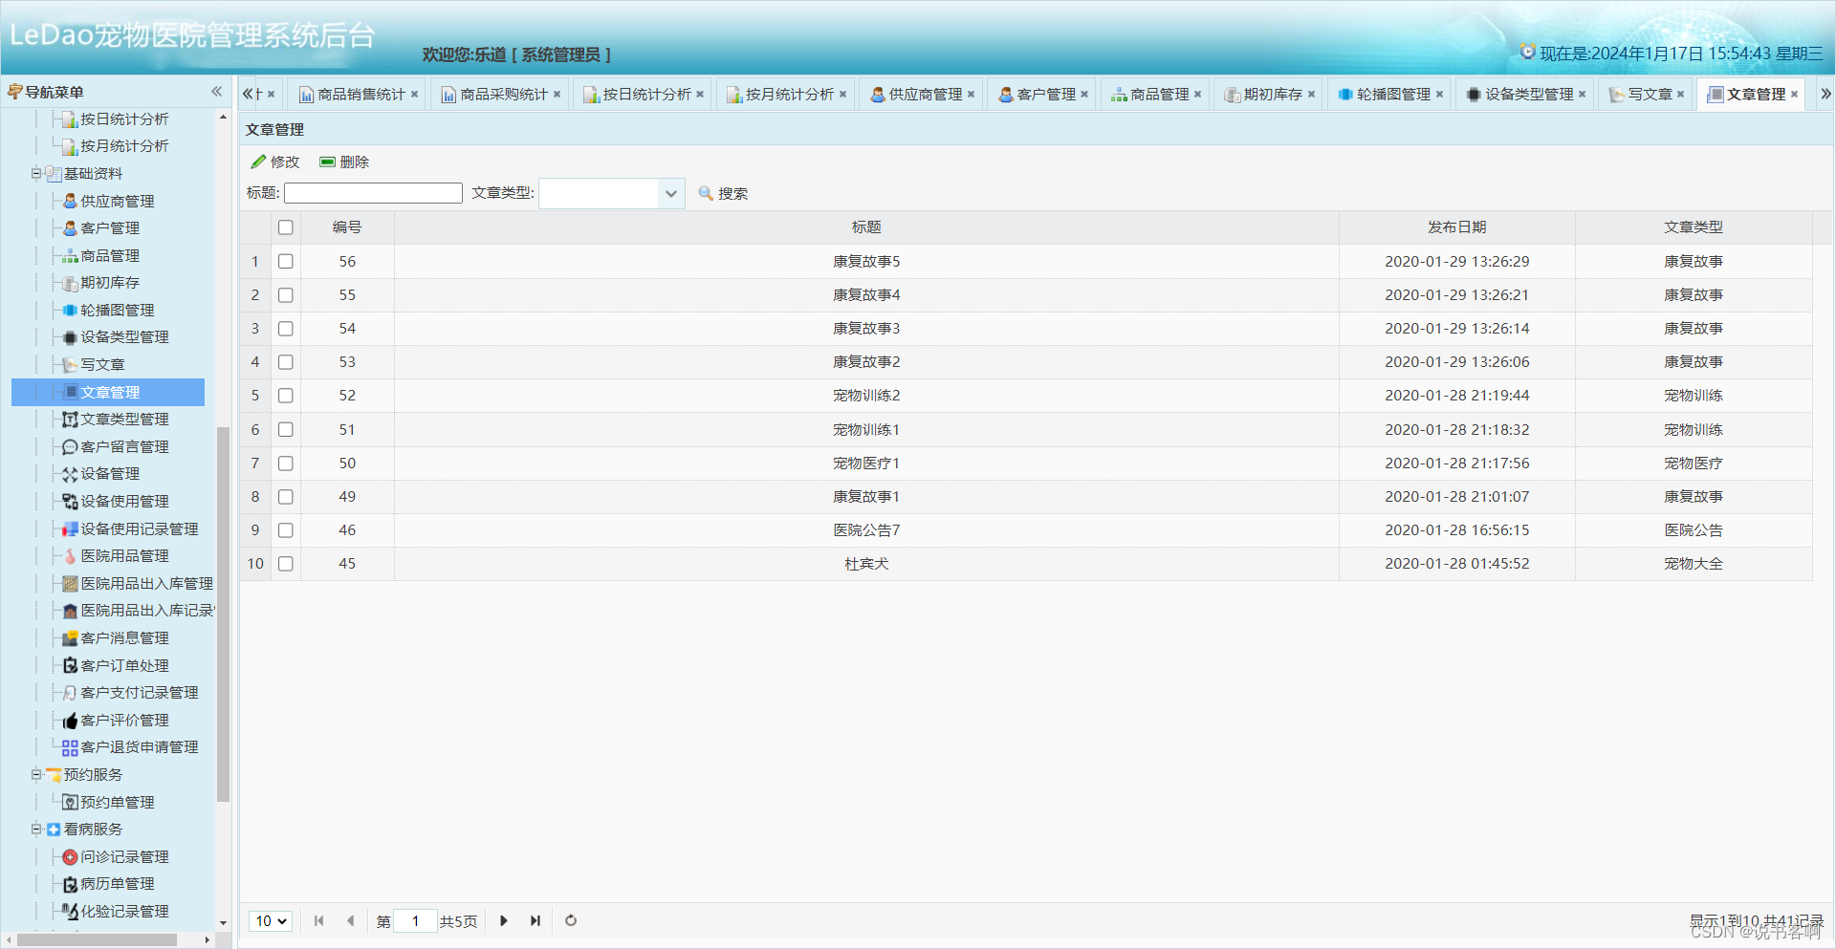The height and width of the screenshot is (949, 1836).
Task: Open 医院用品出入库管理 in the sidebar
Action: pos(146,584)
